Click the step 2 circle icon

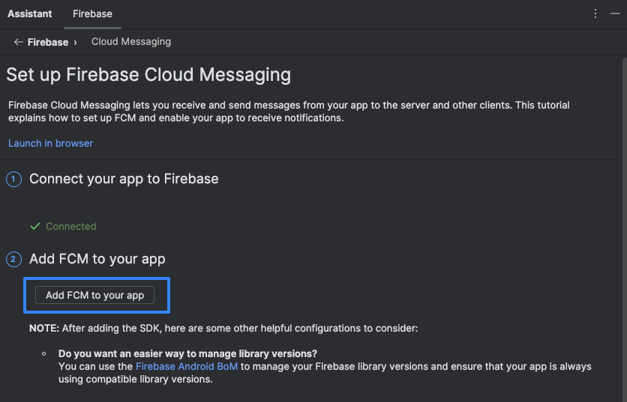tap(13, 260)
